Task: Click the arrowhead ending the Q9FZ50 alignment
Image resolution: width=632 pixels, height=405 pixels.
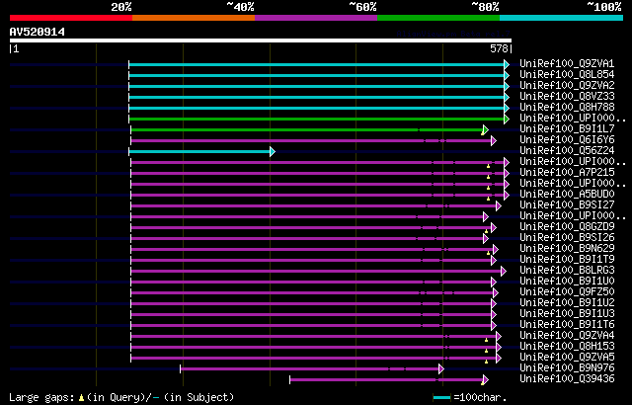Action: tap(496, 293)
